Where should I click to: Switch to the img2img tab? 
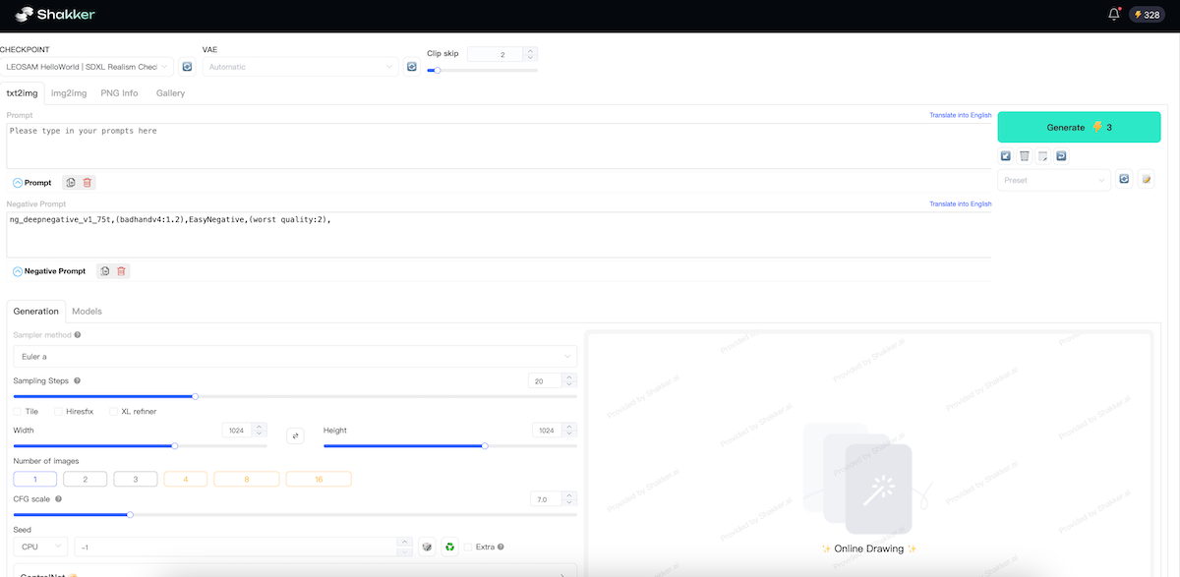coord(67,92)
